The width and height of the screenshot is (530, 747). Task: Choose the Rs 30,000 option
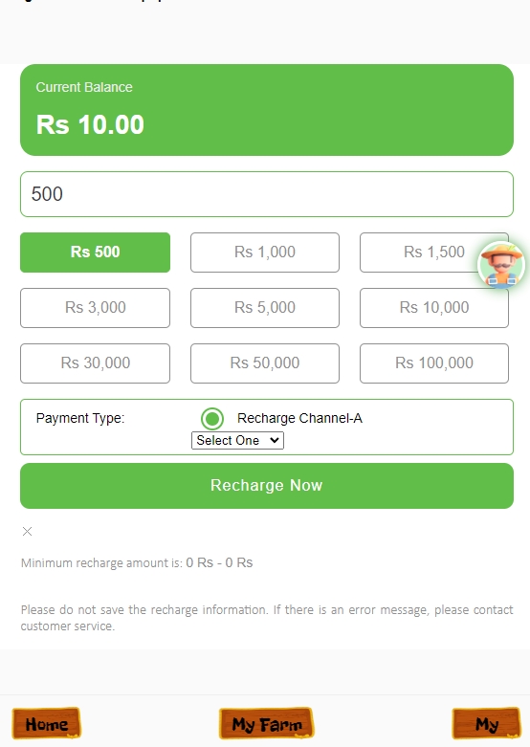(96, 363)
